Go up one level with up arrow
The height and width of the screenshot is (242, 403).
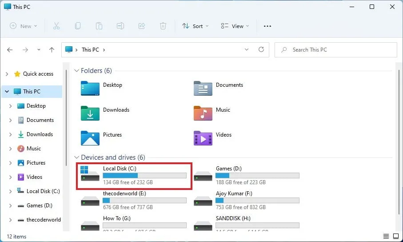[52, 50]
